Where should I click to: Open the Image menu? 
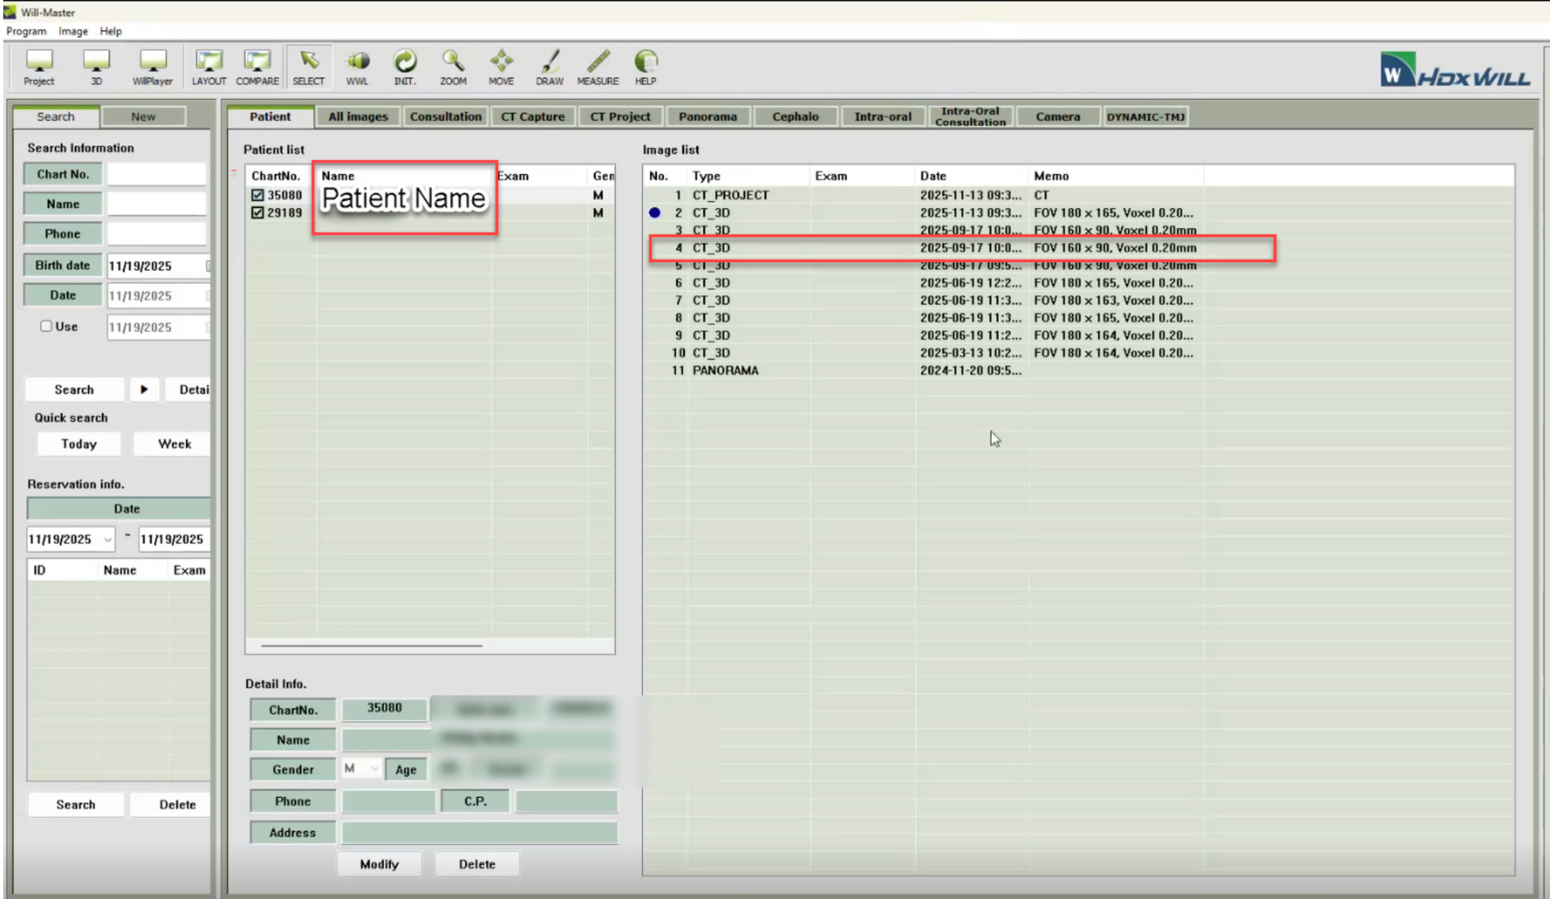[73, 31]
